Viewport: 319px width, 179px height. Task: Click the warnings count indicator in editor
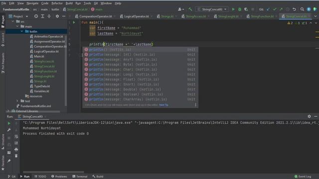tap(290, 23)
